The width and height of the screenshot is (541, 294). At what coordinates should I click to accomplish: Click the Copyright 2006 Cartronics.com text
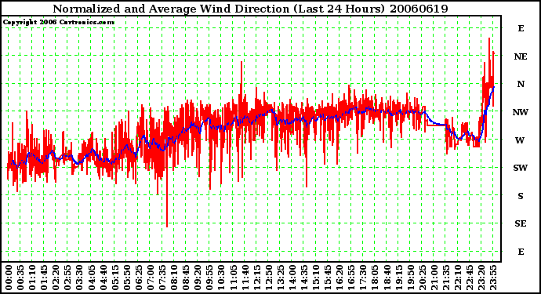pyautogui.click(x=59, y=23)
